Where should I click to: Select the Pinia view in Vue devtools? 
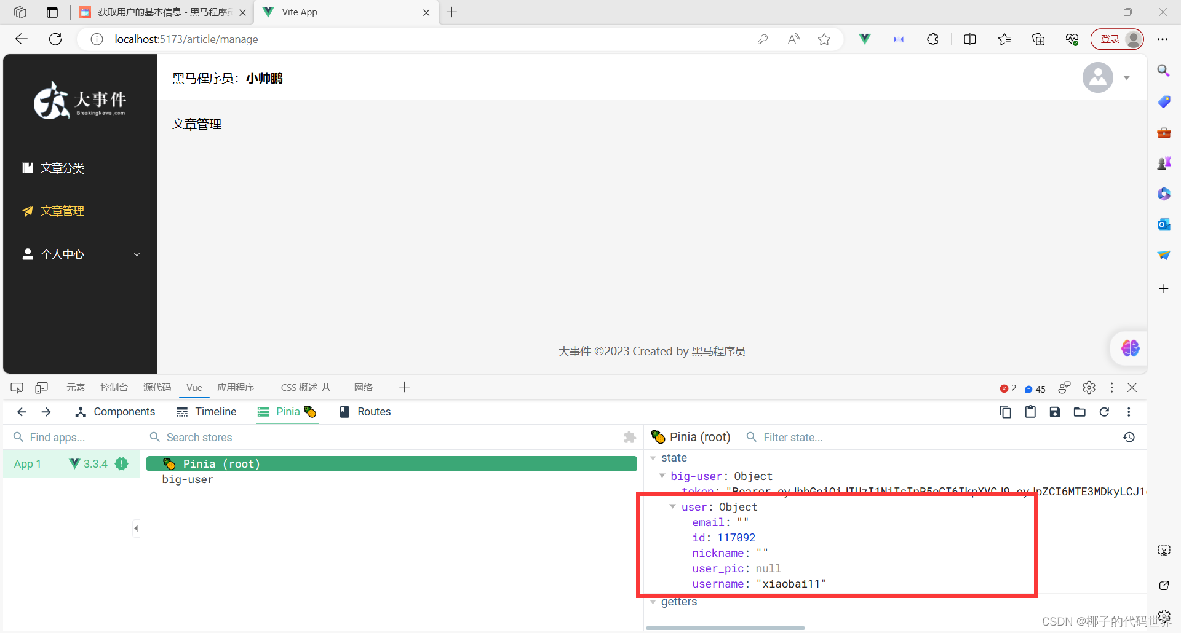click(287, 412)
